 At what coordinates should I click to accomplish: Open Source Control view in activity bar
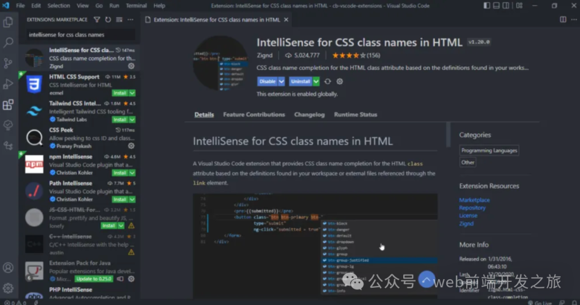(x=8, y=63)
